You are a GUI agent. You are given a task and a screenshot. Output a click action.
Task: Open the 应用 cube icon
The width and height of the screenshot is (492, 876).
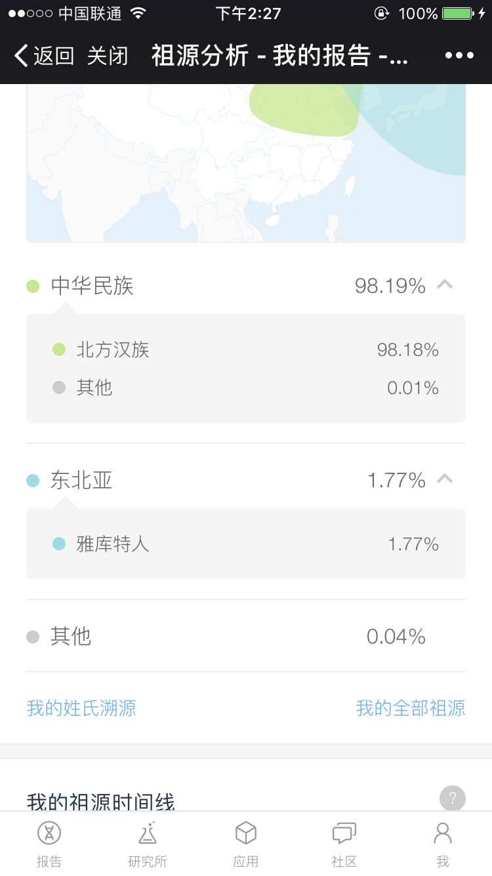(x=246, y=834)
